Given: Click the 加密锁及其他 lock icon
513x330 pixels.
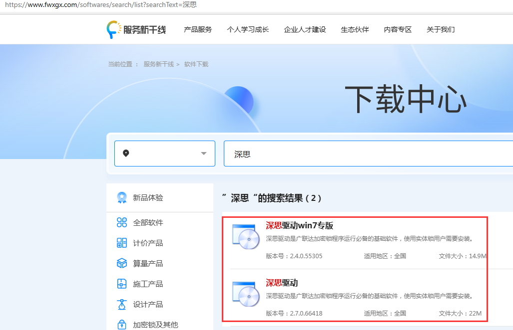Looking at the screenshot, I should coord(122,325).
